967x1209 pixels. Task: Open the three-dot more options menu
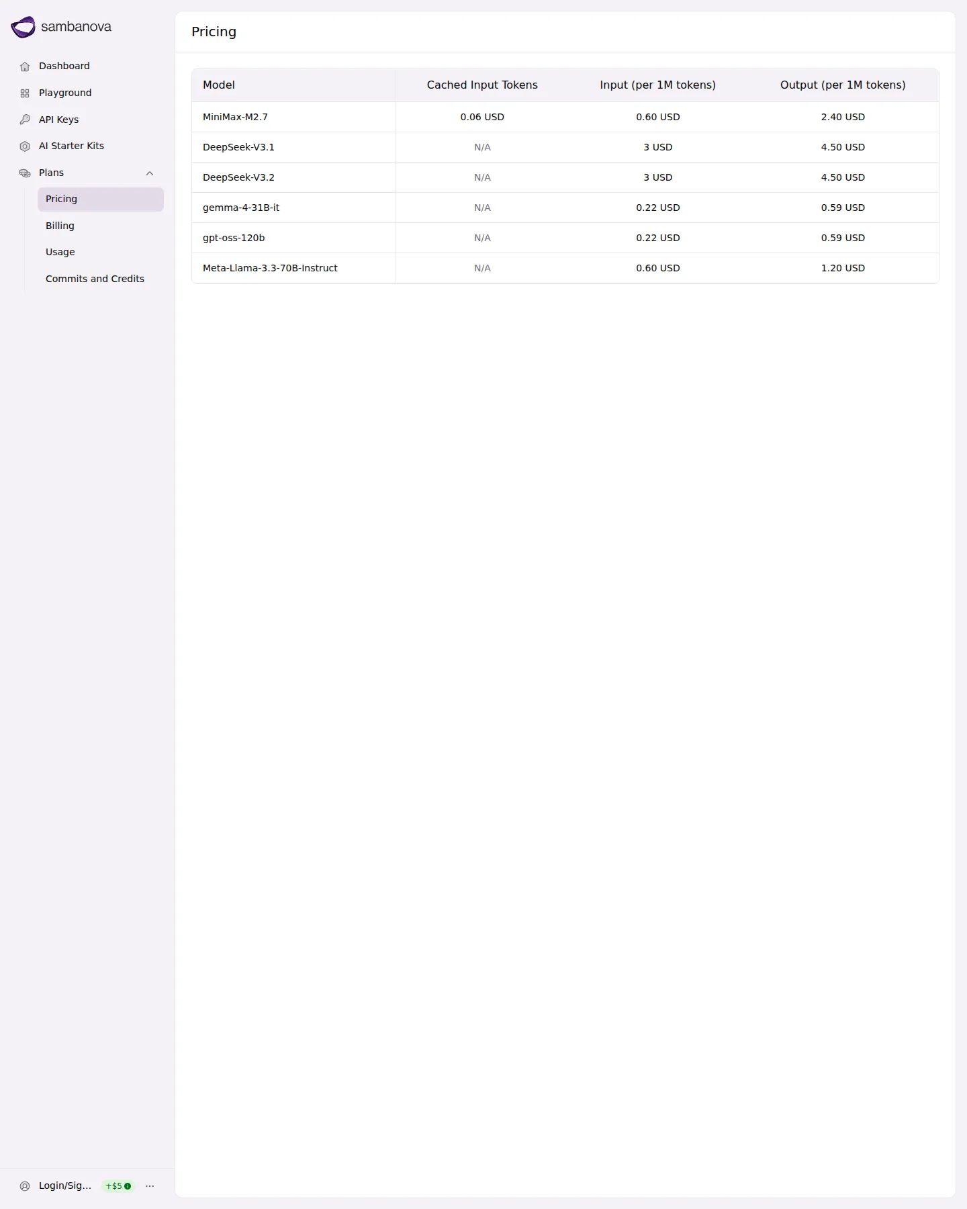(x=150, y=1186)
